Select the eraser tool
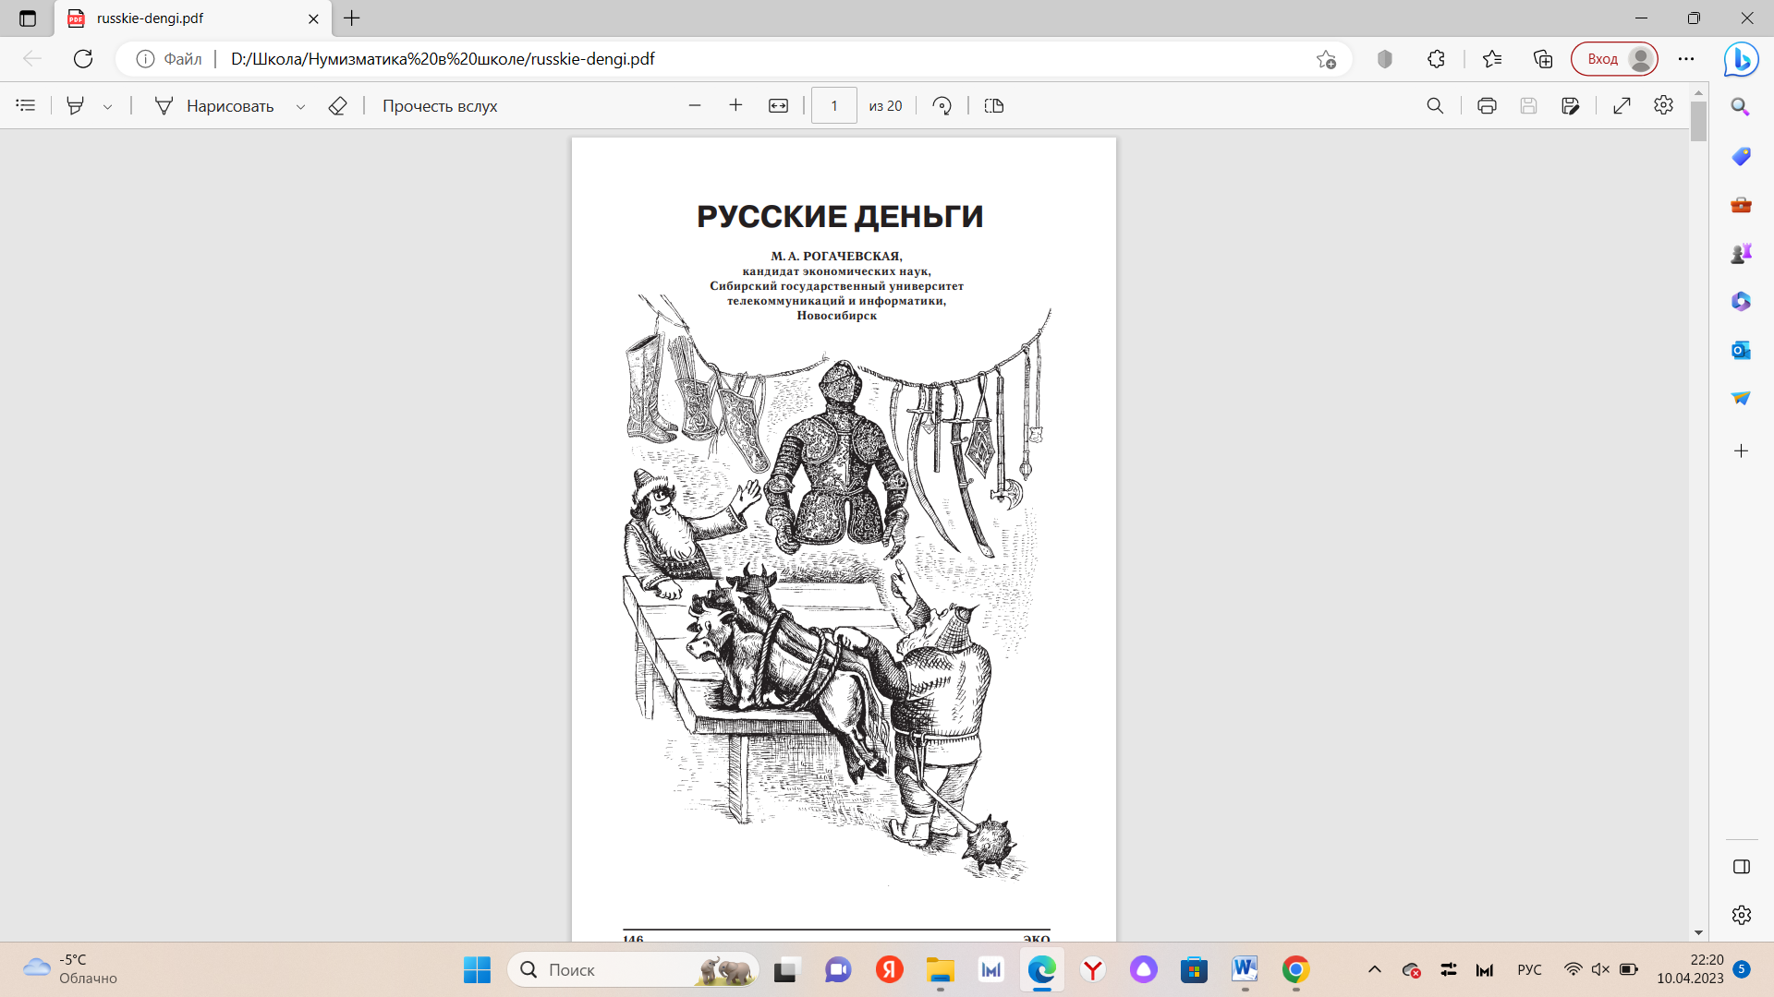 (x=337, y=105)
